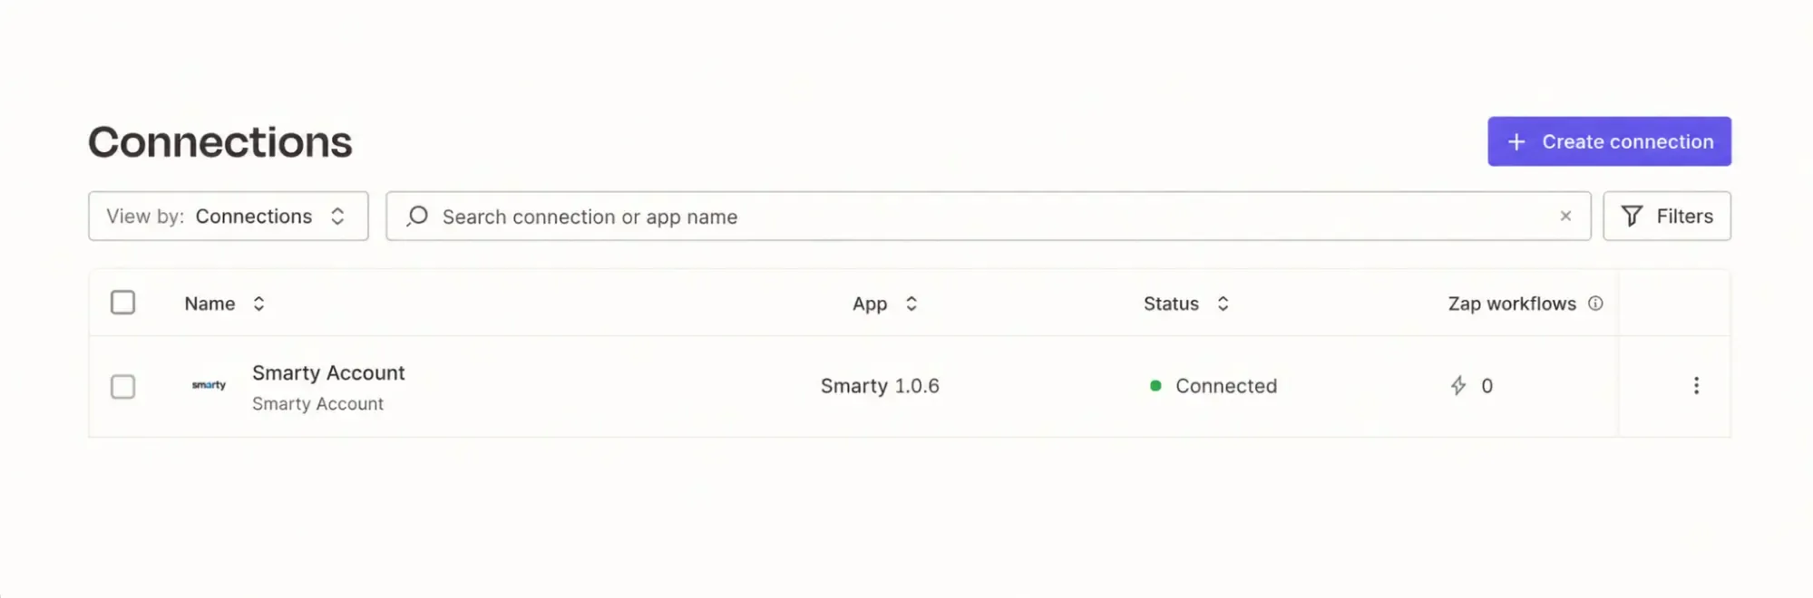
Task: Check the Smarty Account row checkbox
Action: coord(122,387)
